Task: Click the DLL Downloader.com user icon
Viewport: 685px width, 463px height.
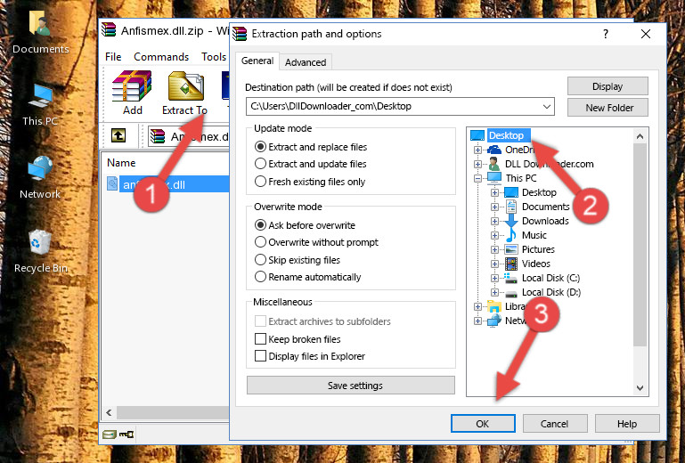Action: coord(494,164)
